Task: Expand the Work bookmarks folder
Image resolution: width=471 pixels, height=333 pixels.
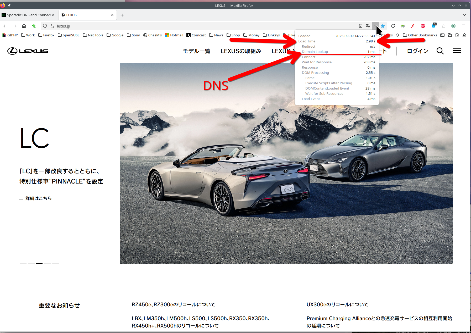Action: pos(28,35)
